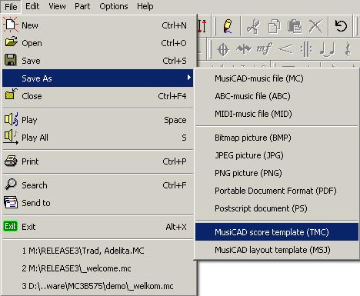Save as Postscript document (PS)

point(277,208)
